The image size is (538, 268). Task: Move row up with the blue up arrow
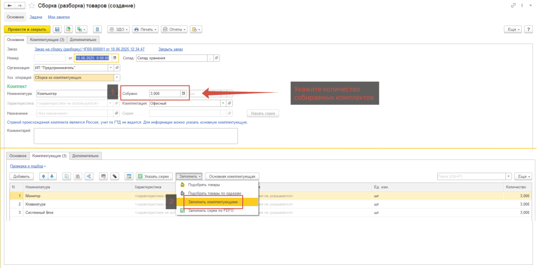click(44, 177)
